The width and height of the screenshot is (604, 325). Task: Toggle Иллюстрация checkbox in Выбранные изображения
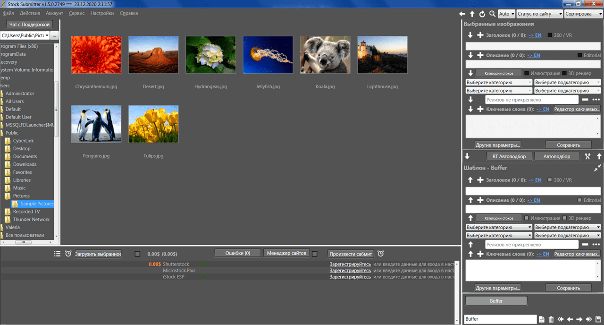click(527, 73)
